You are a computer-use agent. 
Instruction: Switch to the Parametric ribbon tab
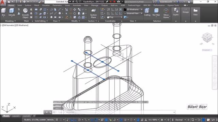point(57,5)
